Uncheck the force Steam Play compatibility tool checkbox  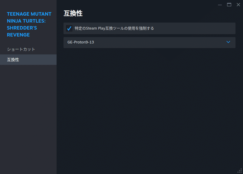69,28
